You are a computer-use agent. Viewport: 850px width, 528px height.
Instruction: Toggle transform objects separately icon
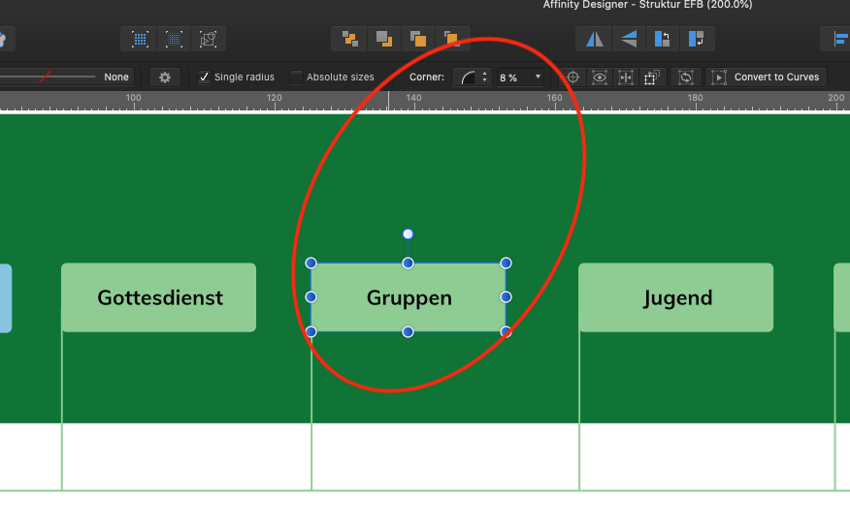point(652,78)
